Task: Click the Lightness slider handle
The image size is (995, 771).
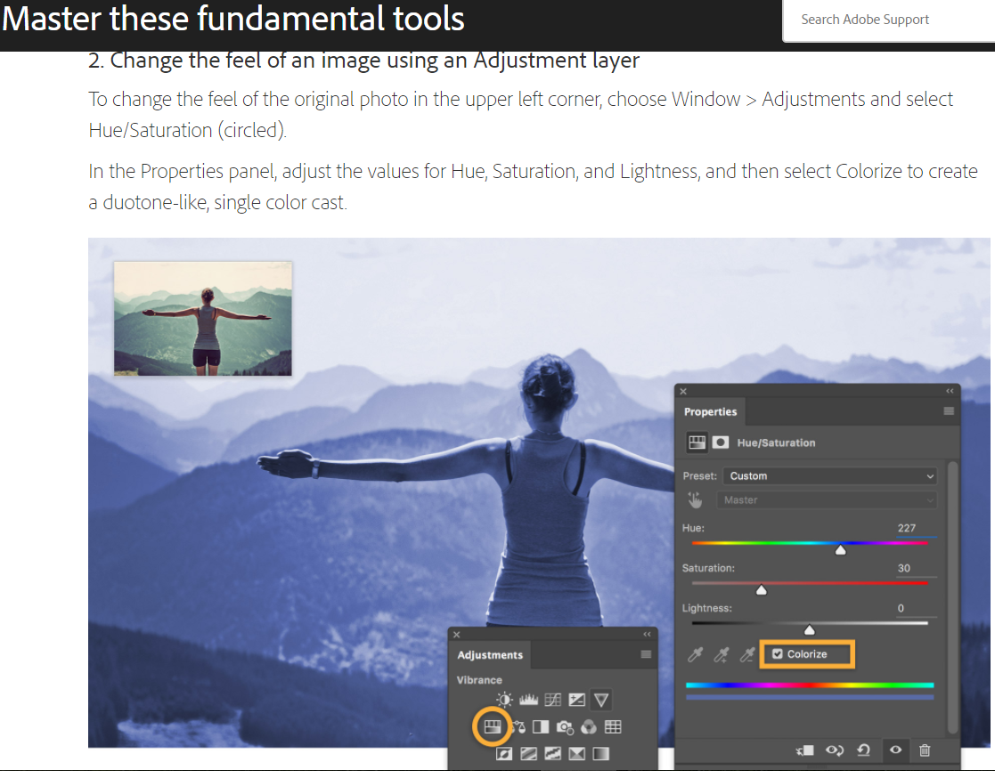Action: pos(810,630)
